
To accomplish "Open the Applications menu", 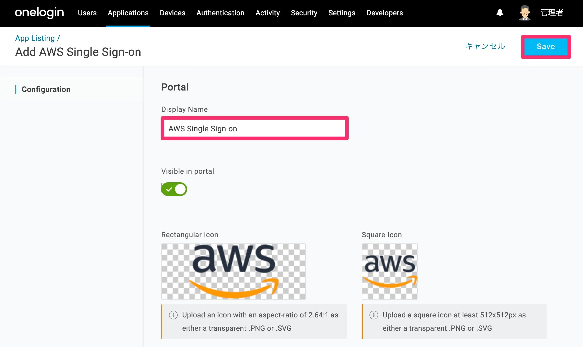I will [x=128, y=13].
